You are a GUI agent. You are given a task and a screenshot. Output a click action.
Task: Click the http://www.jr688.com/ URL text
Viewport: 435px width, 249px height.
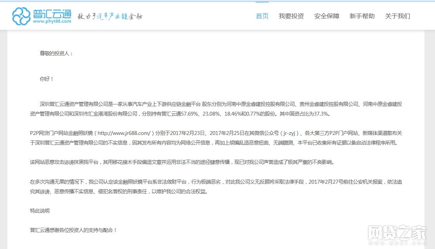coord(124,133)
